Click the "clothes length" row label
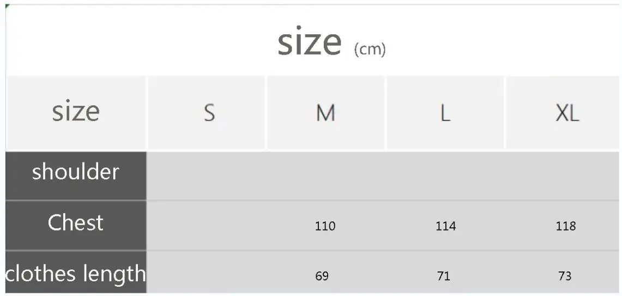 pos(76,273)
